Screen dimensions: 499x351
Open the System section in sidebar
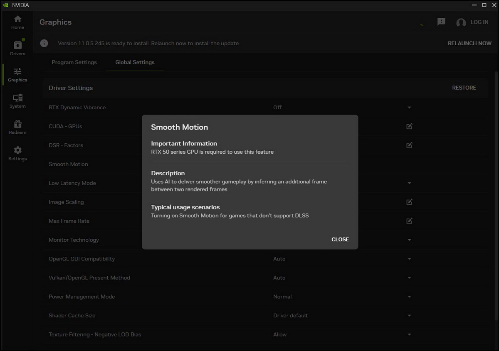(17, 101)
